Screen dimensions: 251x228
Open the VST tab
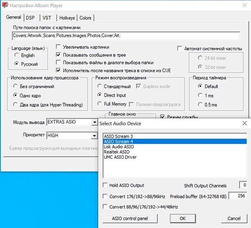tap(47, 18)
